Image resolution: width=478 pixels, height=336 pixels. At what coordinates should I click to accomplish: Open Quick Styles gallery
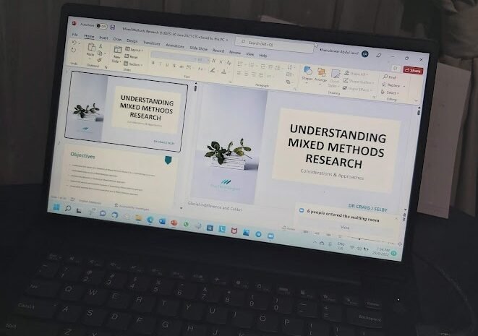[x=335, y=78]
